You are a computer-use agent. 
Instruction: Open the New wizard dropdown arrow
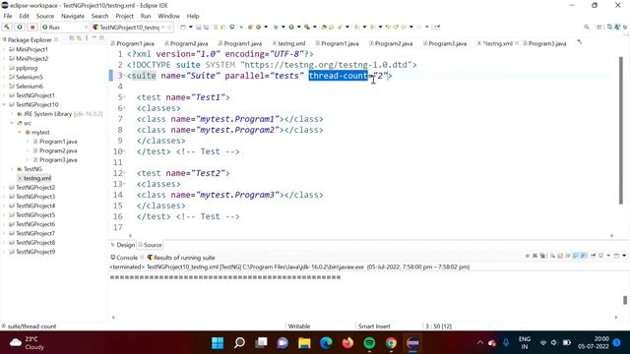pos(190,27)
